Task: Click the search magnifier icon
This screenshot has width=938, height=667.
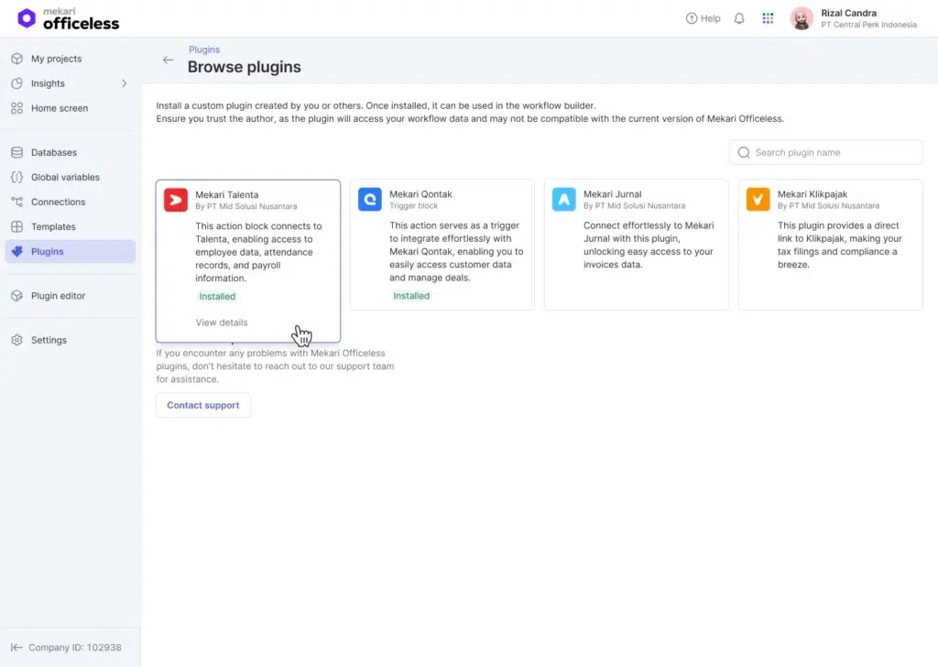Action: pyautogui.click(x=744, y=152)
